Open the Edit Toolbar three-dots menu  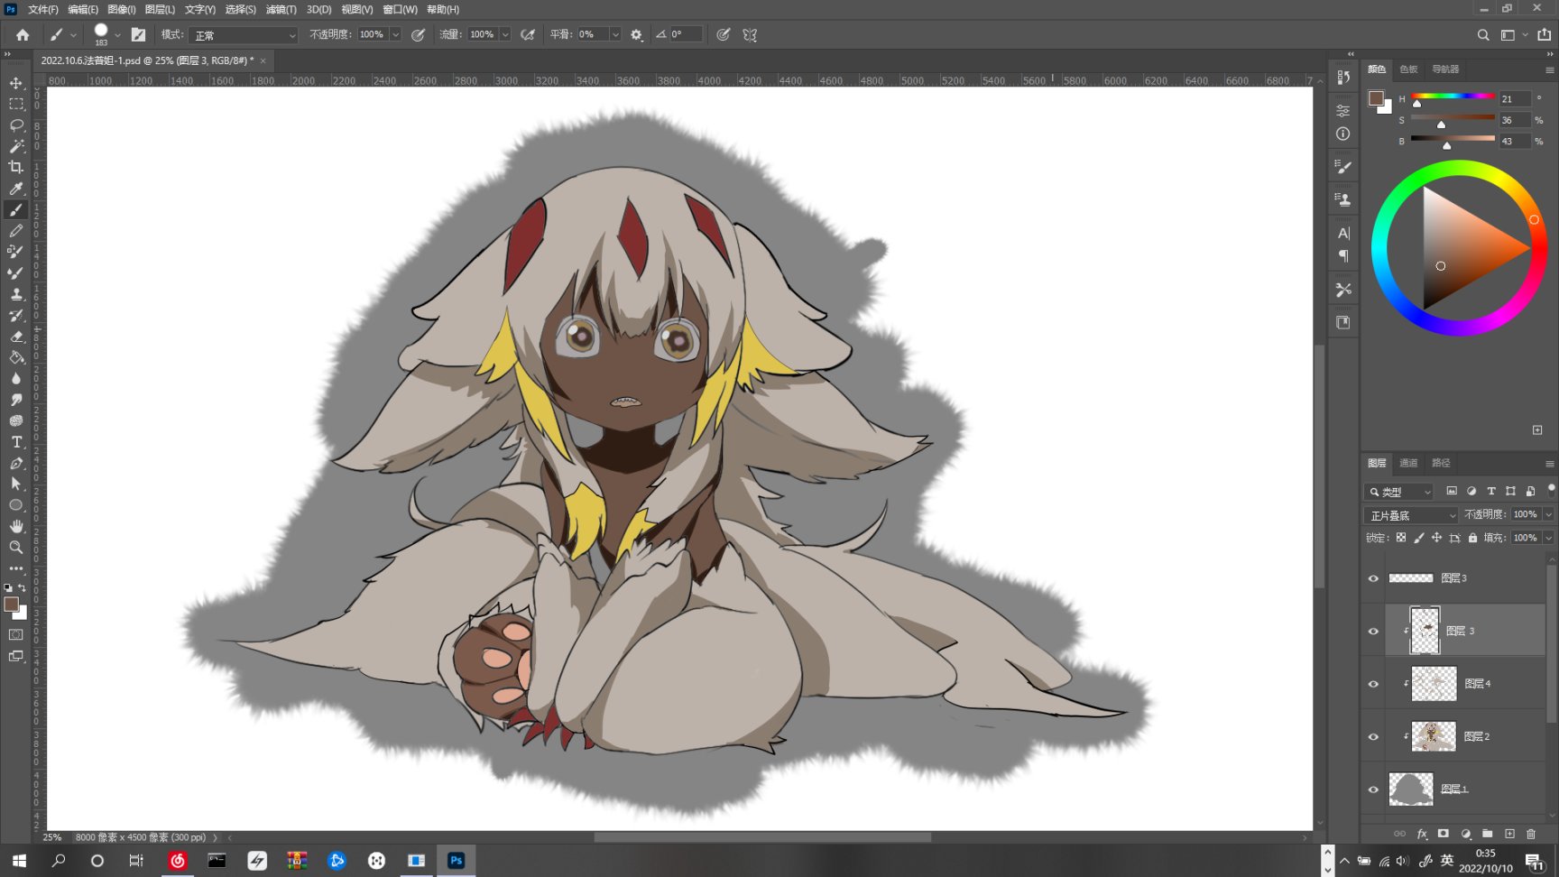tap(16, 568)
